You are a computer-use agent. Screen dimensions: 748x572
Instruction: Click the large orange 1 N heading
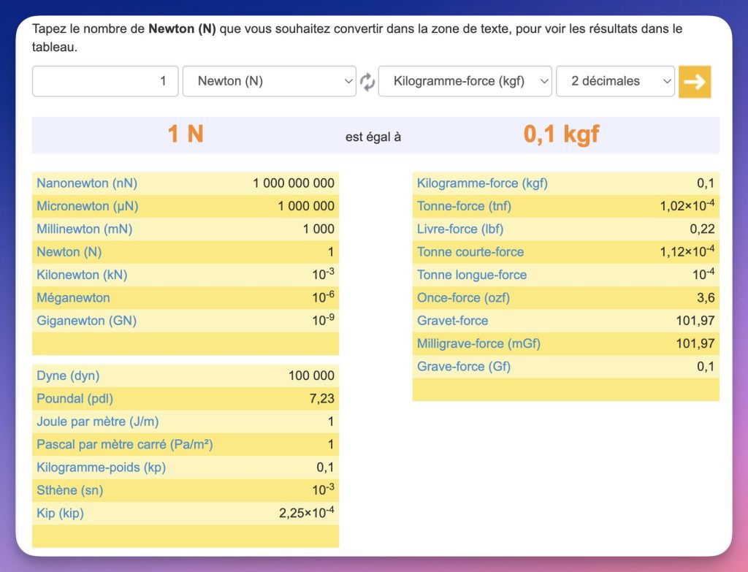click(x=186, y=134)
